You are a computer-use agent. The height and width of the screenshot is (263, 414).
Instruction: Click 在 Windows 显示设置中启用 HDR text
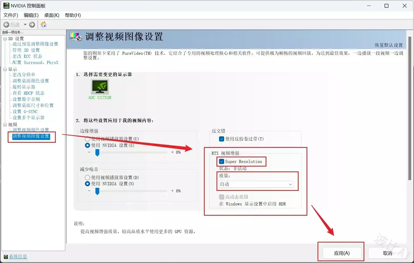click(253, 204)
